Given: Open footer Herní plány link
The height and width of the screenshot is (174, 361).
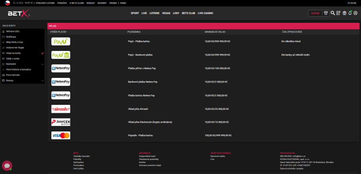Looking at the screenshot, I should 79,169.
